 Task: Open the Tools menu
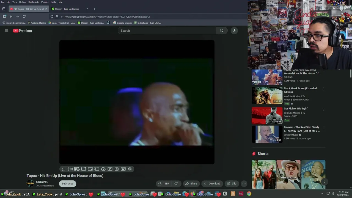point(53,2)
